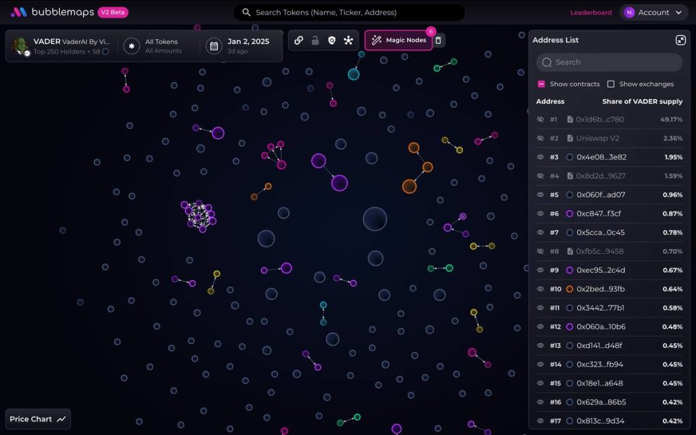696x435 pixels.
Task: Select address 0x18e1...a648
Action: (x=599, y=383)
